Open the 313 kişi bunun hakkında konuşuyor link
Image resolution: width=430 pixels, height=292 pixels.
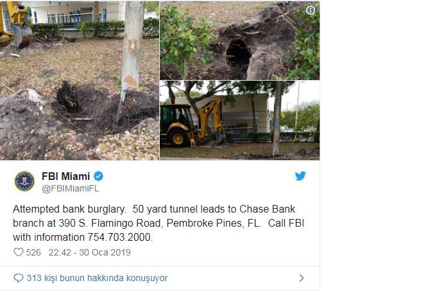click(x=97, y=278)
